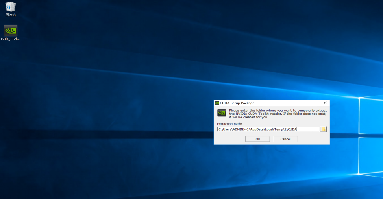The image size is (383, 199).
Task: Click the installer instruction text paragraph
Action: [x=278, y=114]
